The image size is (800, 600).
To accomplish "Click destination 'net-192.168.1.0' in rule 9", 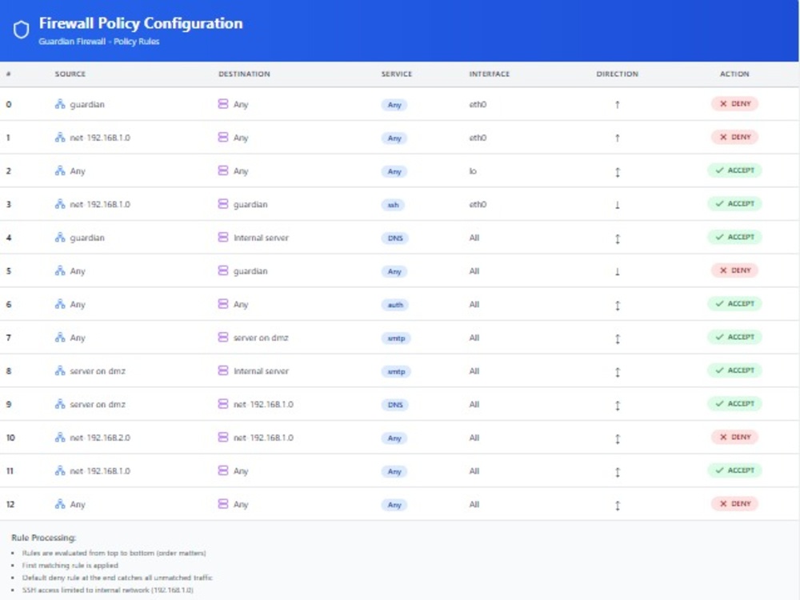I will (x=263, y=405).
